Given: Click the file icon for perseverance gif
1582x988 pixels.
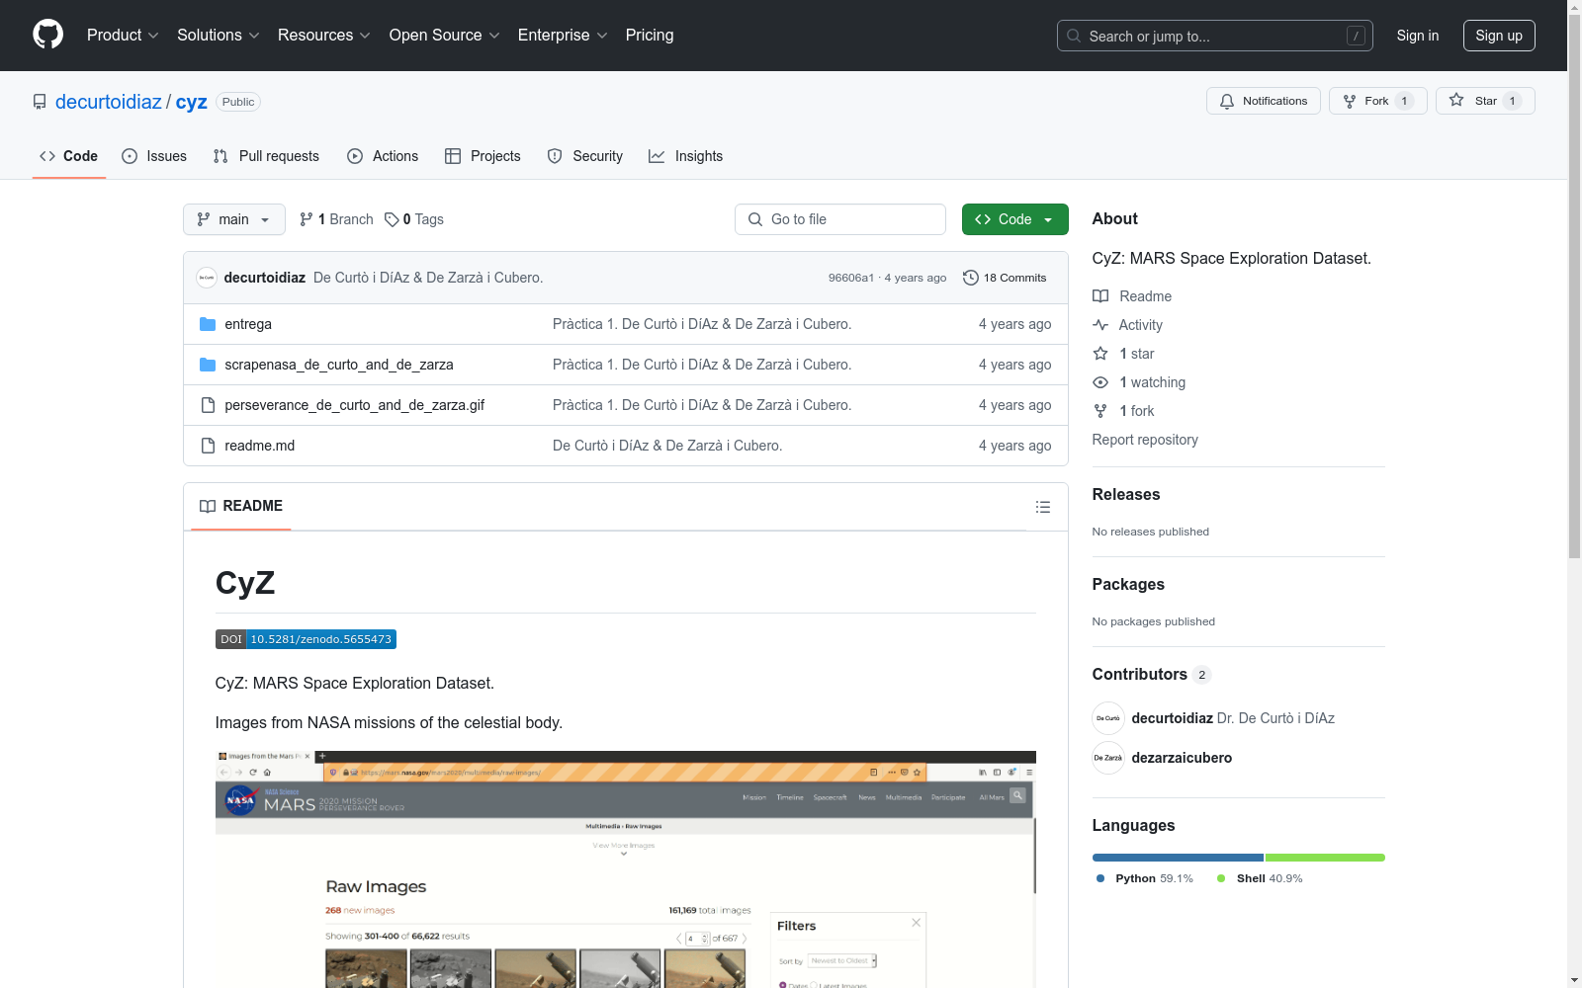Looking at the screenshot, I should coord(208,405).
